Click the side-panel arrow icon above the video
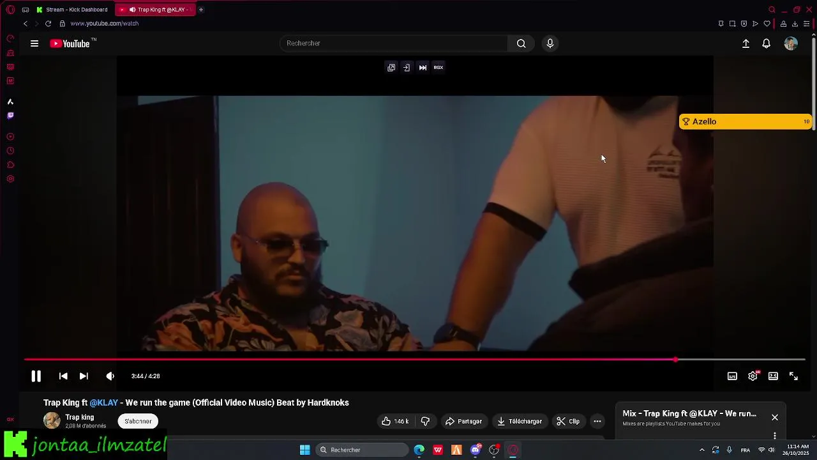The image size is (817, 460). tap(407, 68)
